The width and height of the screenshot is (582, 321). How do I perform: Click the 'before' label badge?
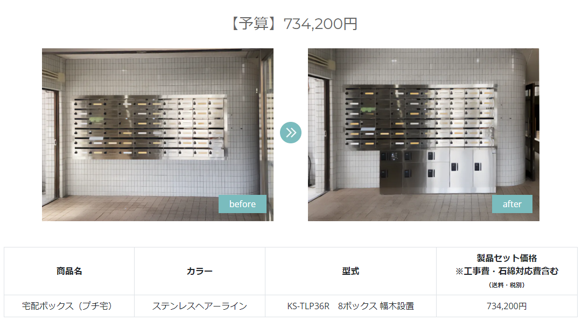[x=242, y=204]
